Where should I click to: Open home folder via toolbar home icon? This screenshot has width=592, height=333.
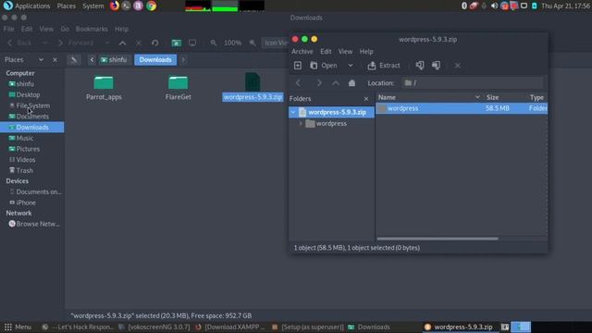click(176, 43)
